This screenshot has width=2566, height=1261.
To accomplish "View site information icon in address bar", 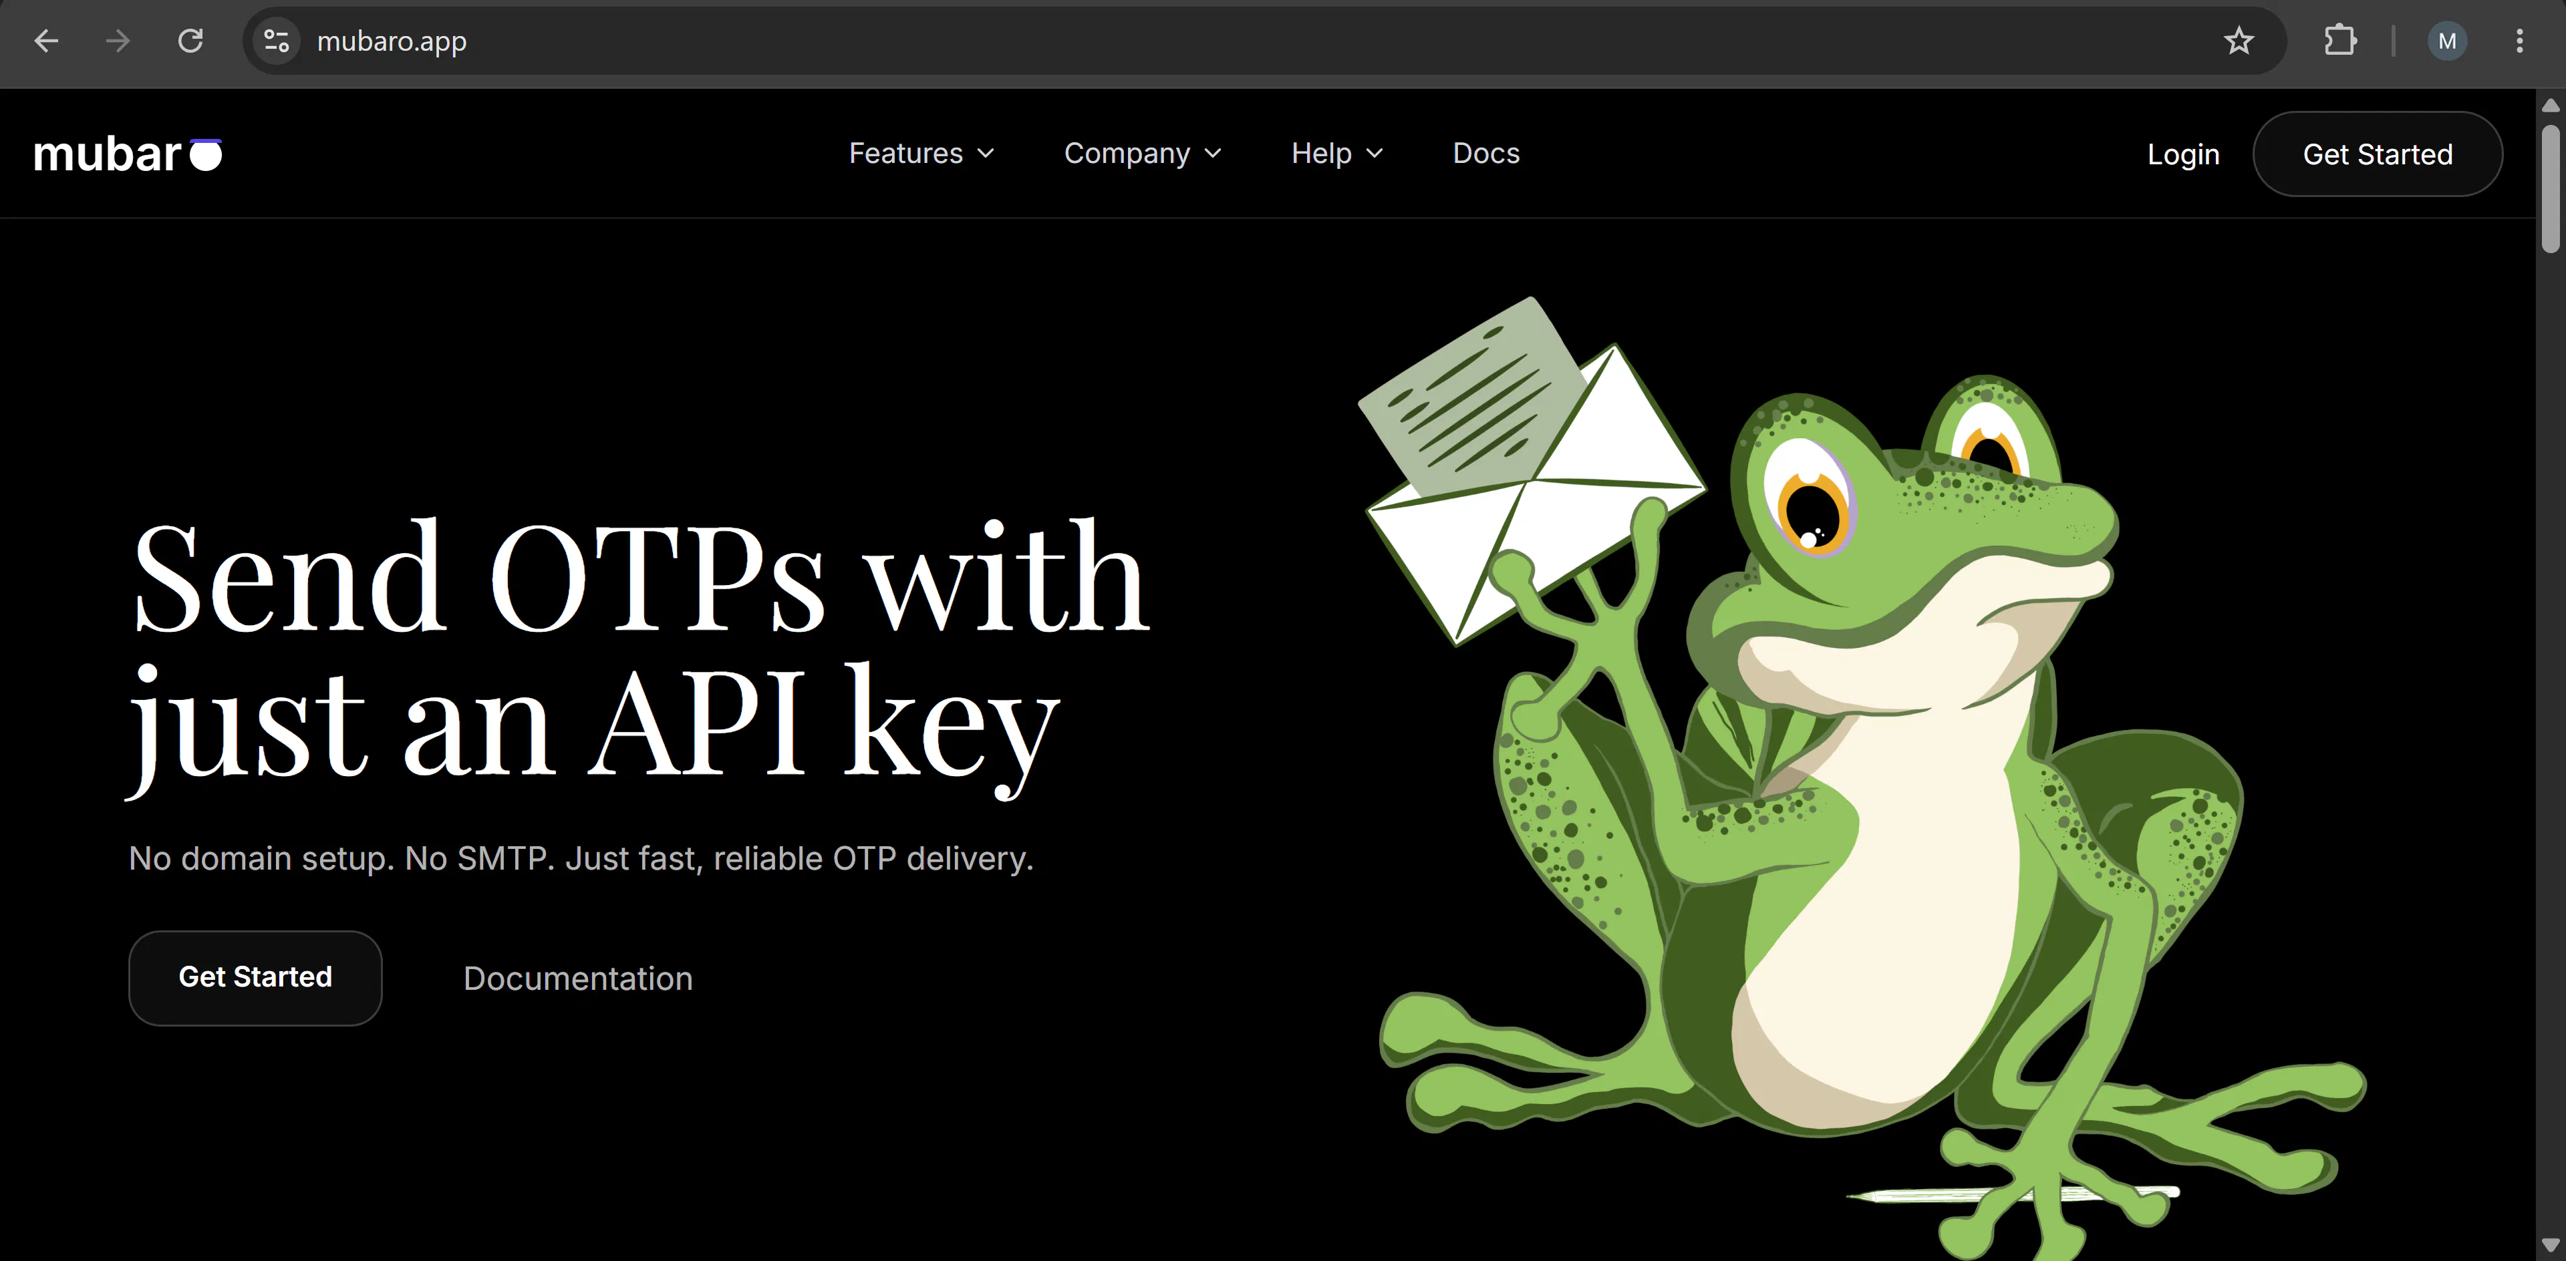I will click(x=276, y=41).
